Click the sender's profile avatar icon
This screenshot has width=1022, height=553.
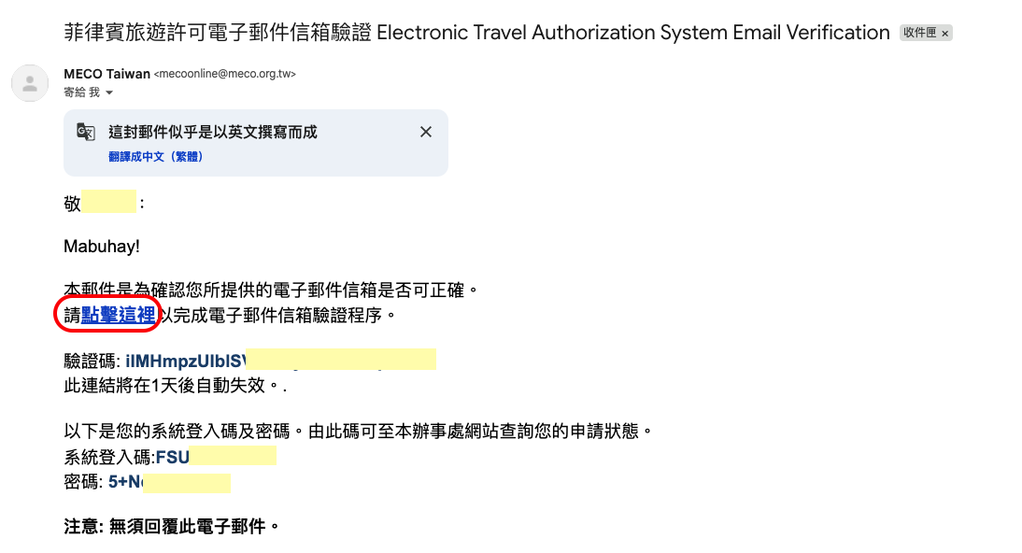[x=30, y=83]
